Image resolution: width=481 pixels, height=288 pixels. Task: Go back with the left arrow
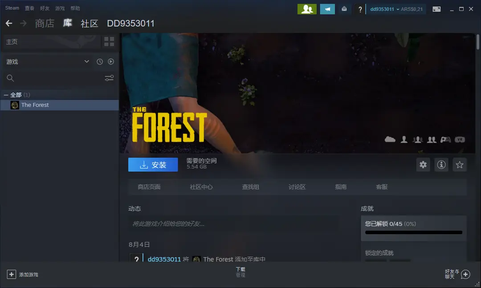9,23
